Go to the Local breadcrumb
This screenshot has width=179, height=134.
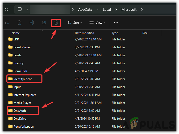tap(107, 9)
